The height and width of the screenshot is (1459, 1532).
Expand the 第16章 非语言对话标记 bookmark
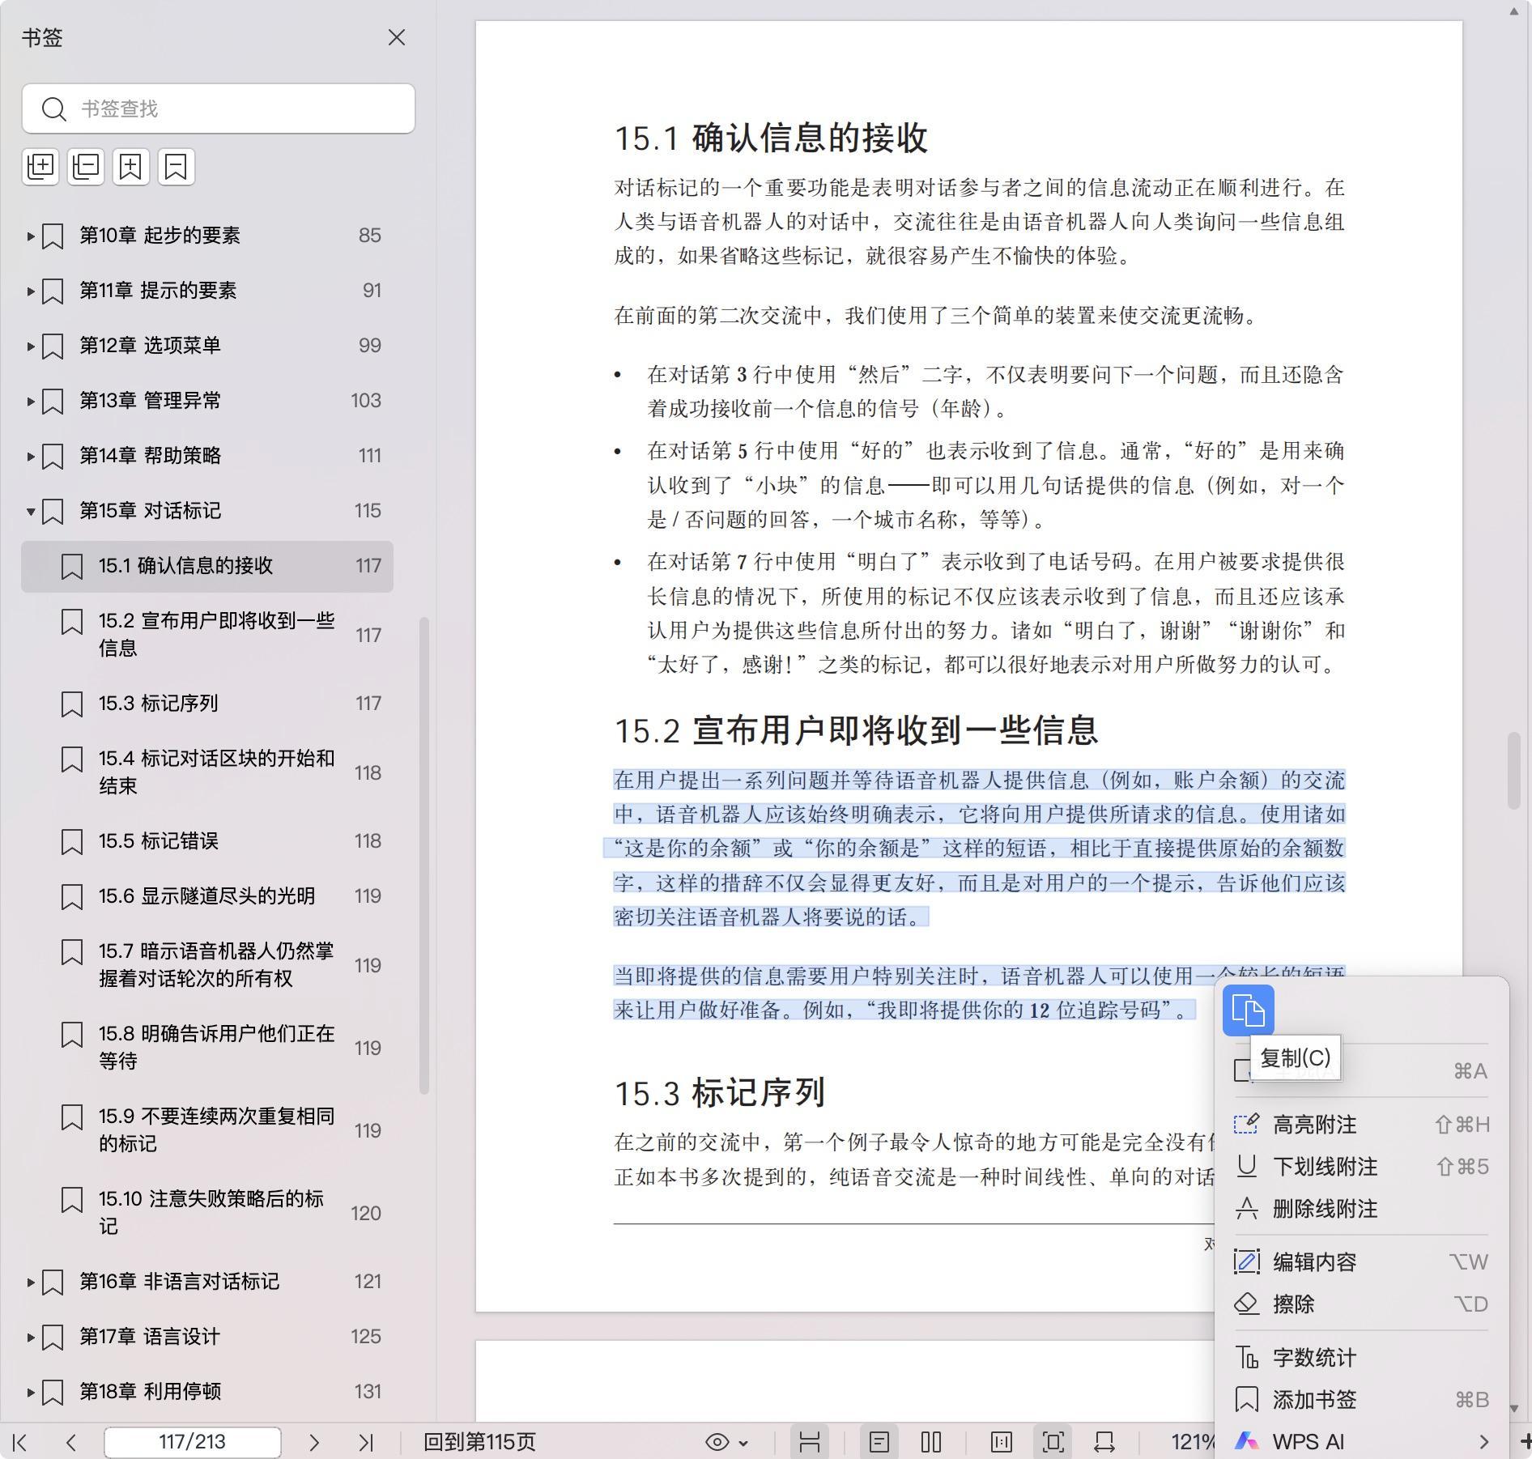point(31,1282)
